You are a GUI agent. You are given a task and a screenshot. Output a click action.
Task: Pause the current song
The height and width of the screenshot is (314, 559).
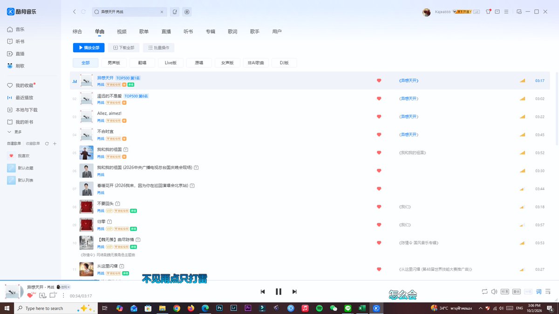point(279,292)
